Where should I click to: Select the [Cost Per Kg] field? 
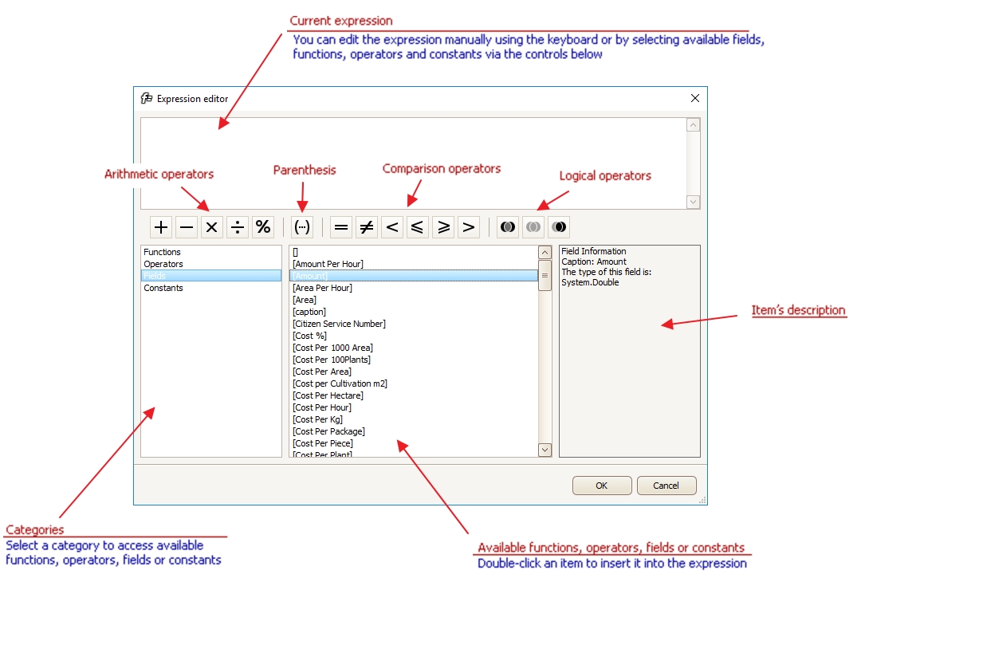click(x=414, y=419)
